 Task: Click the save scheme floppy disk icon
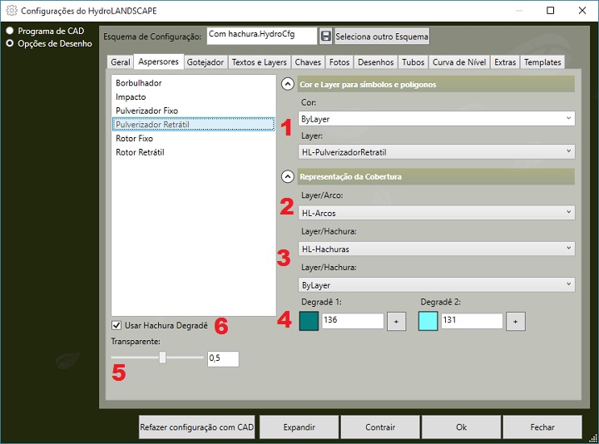pyautogui.click(x=325, y=37)
